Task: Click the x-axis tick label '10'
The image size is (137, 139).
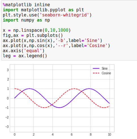Action: pos(110,134)
